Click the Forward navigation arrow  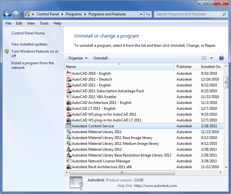[x=16, y=14]
